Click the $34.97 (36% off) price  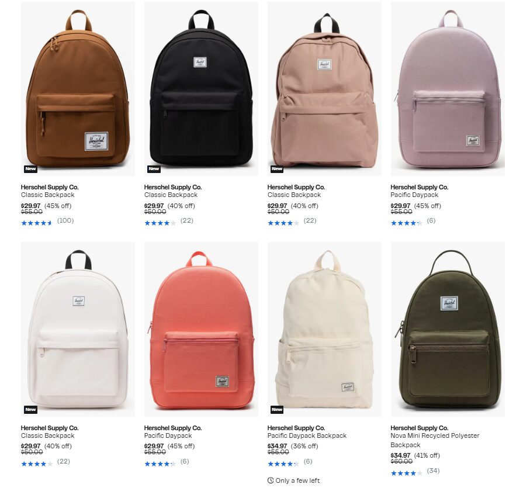point(293,446)
